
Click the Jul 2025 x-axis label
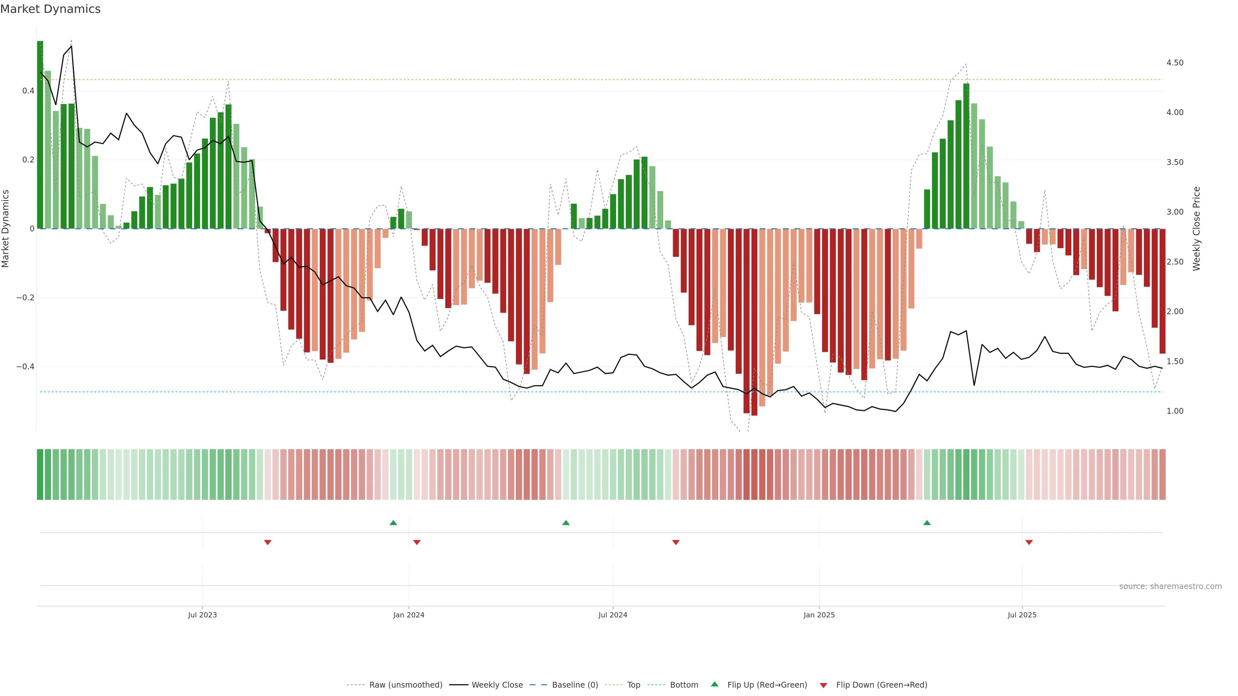(x=1022, y=615)
